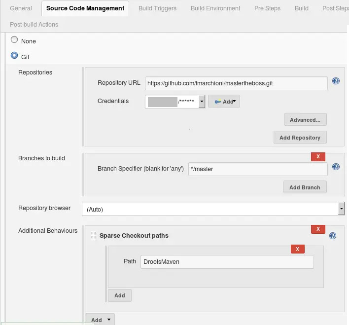Select the Repository browser label
The width and height of the screenshot is (349, 325).
pos(44,208)
